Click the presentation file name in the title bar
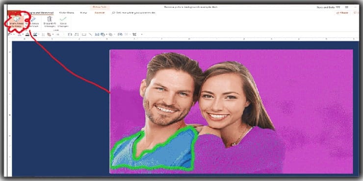Screen dimensions: 363x181 tap(190, 7)
